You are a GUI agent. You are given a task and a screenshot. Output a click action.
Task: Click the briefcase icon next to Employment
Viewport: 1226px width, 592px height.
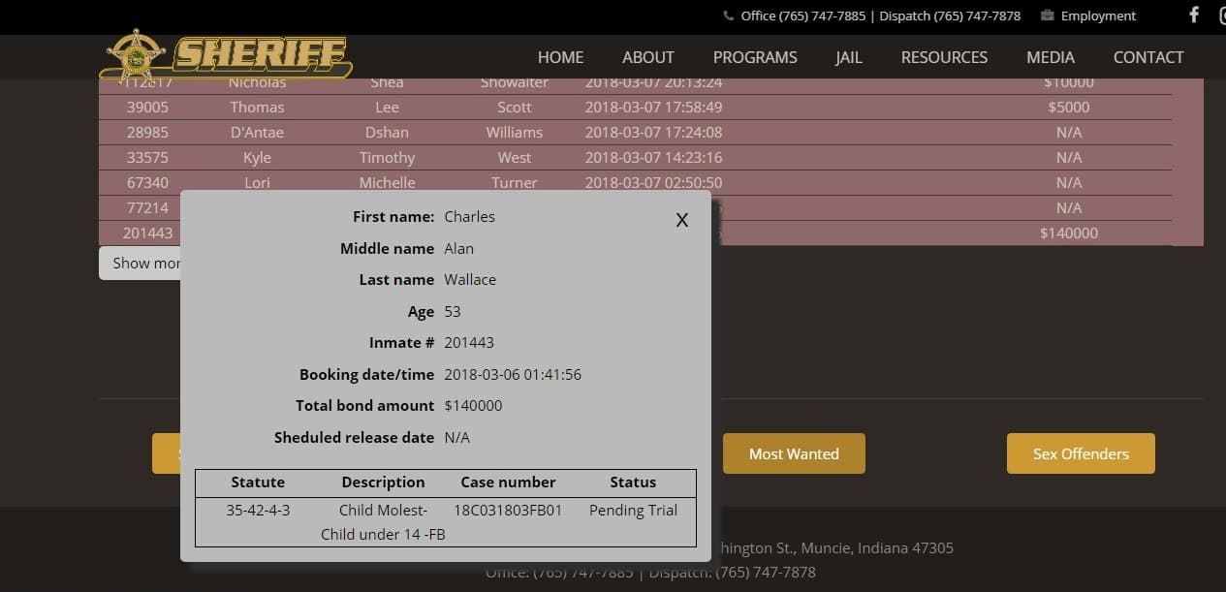coord(1047,16)
